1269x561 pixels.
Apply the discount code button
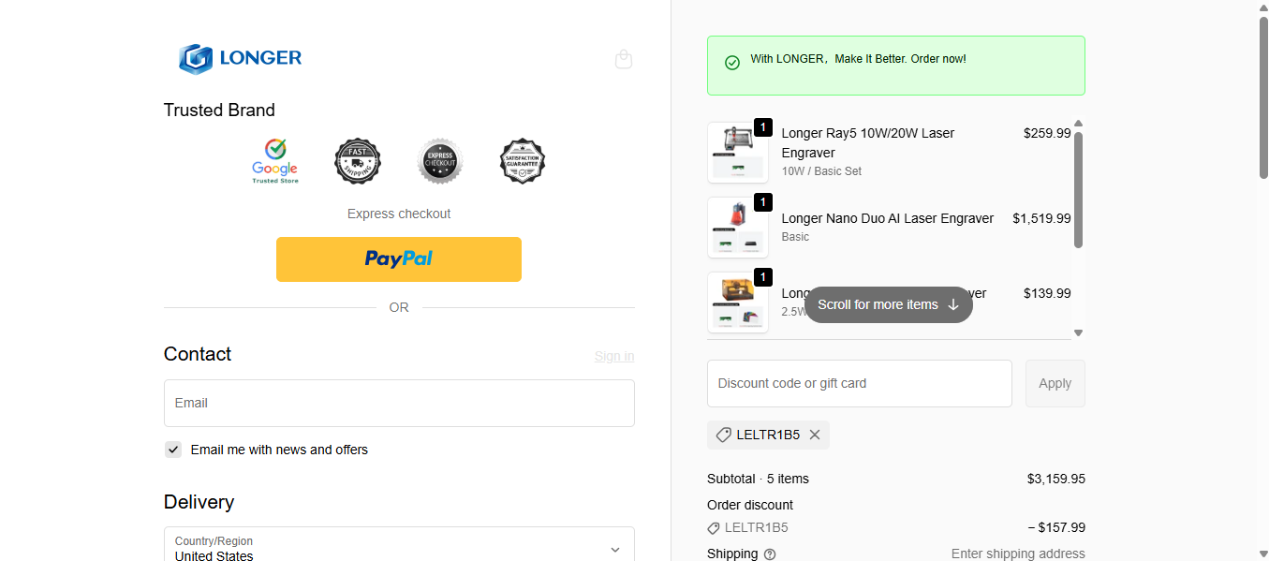pyautogui.click(x=1055, y=383)
